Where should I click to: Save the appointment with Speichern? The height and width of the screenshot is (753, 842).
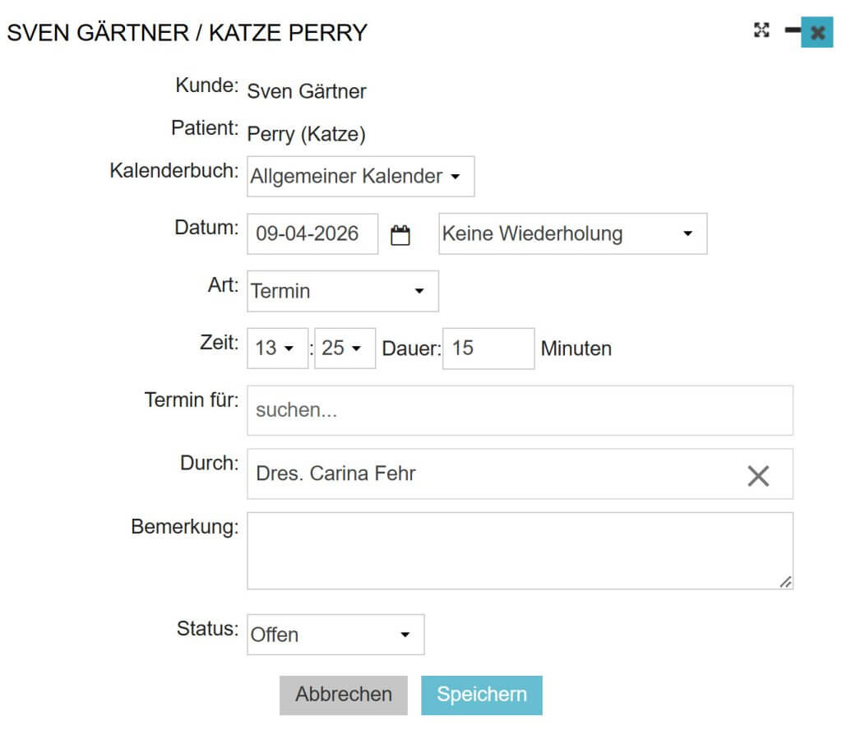[481, 695]
